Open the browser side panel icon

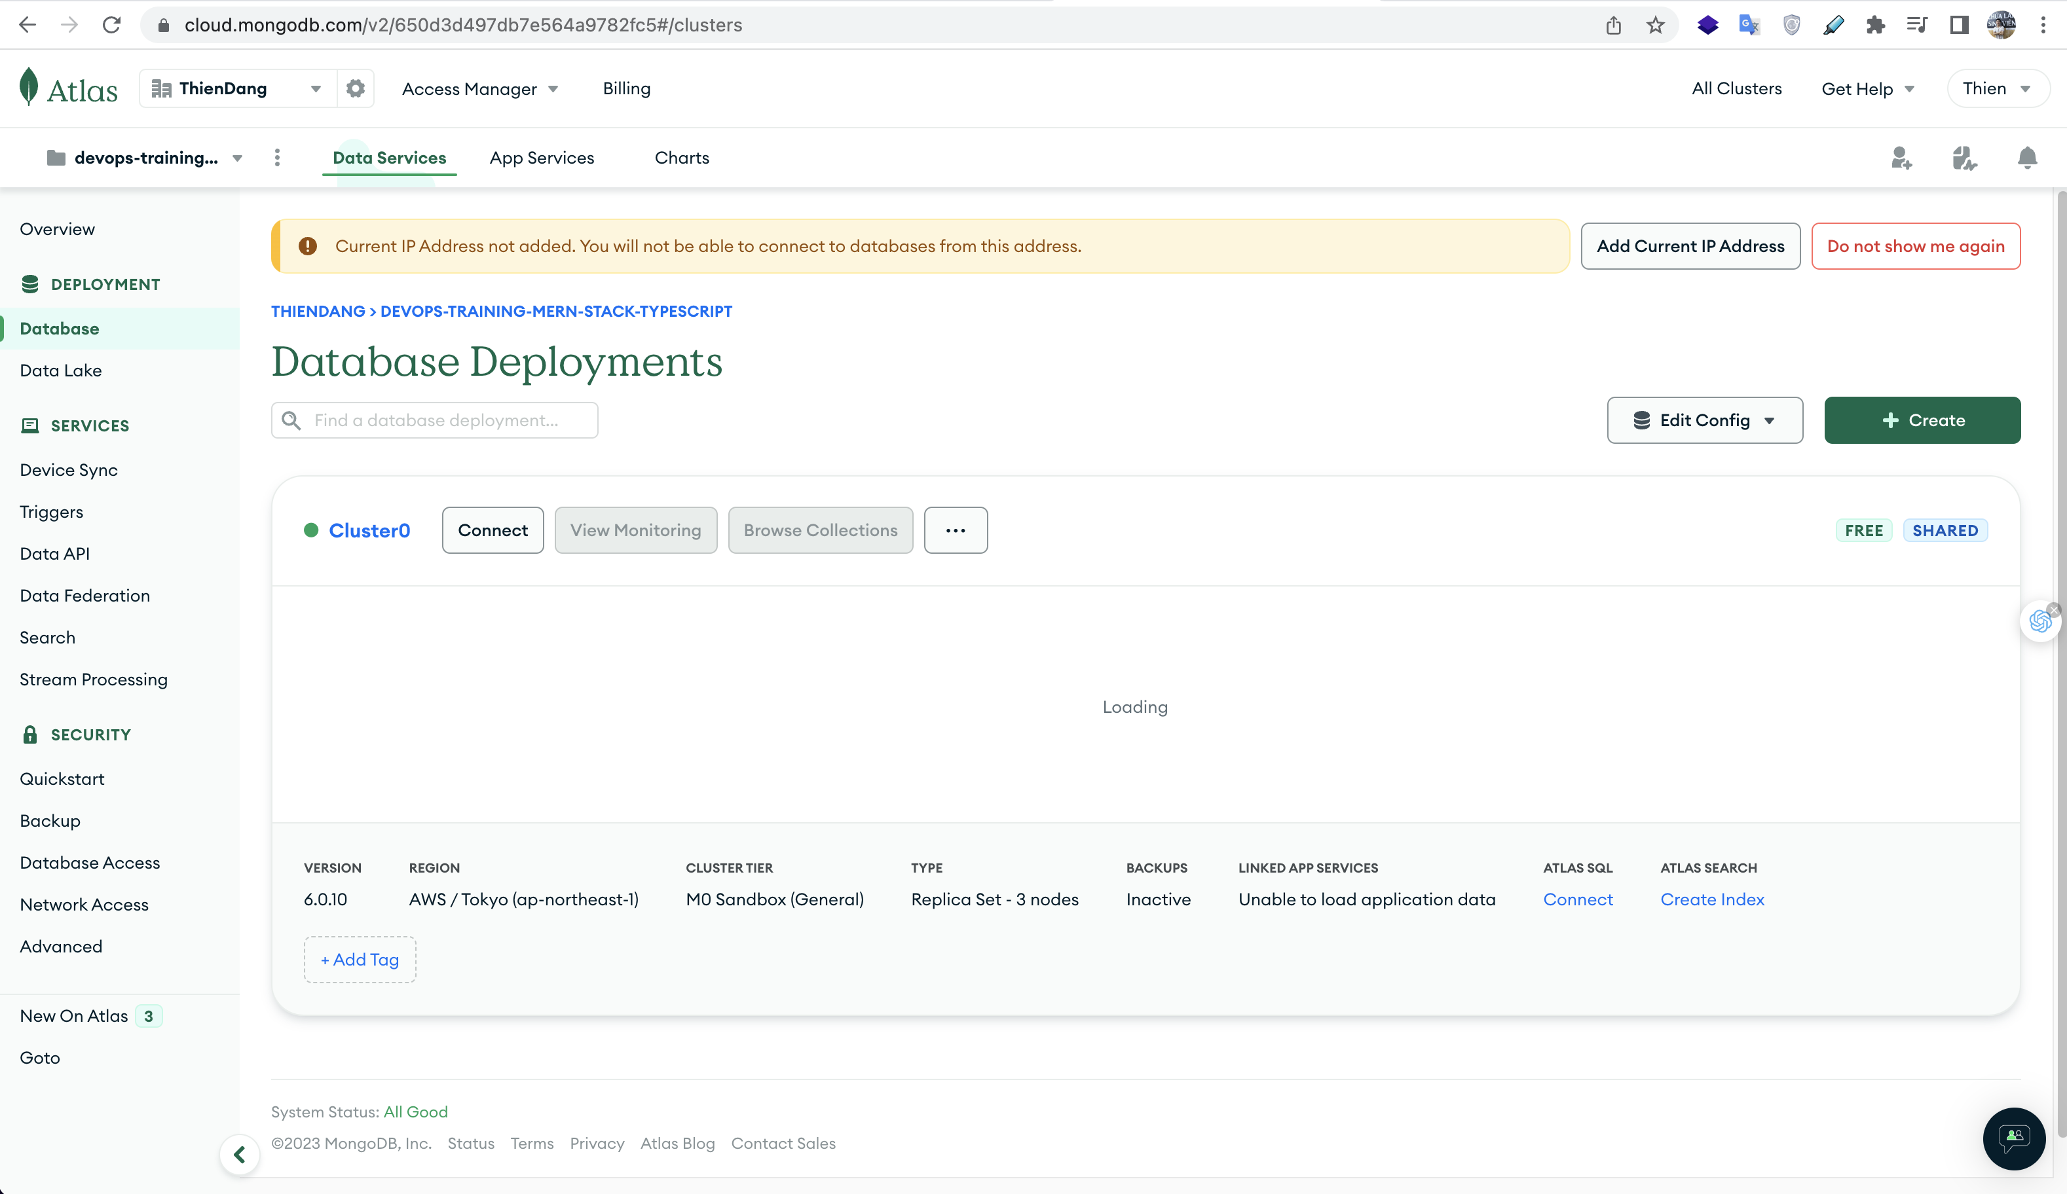1960,26
